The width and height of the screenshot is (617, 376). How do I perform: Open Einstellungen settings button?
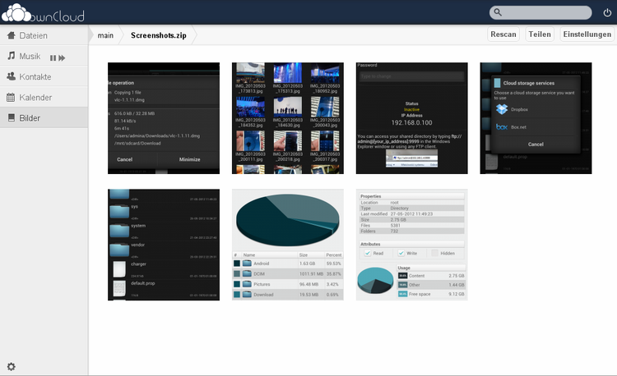point(587,34)
